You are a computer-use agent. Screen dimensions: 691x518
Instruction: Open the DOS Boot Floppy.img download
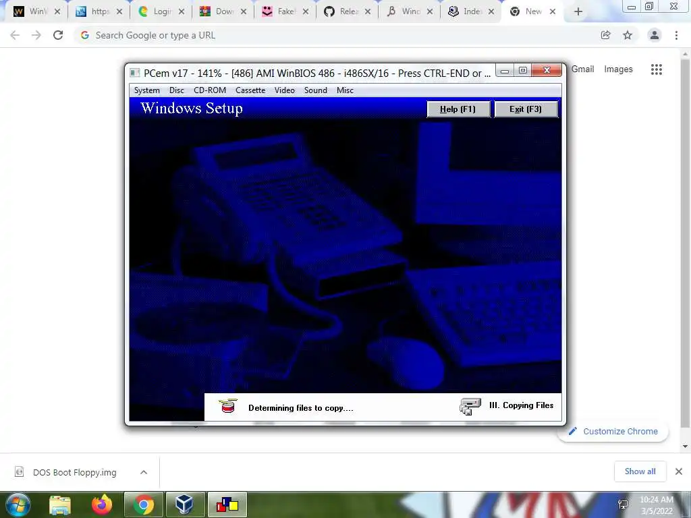coord(74,472)
